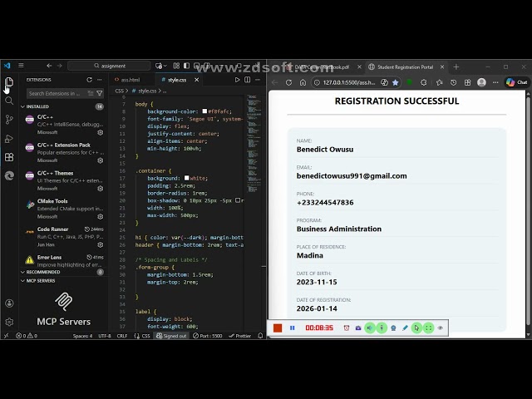Open the Search view in activity bar
532x399 pixels.
(x=9, y=101)
